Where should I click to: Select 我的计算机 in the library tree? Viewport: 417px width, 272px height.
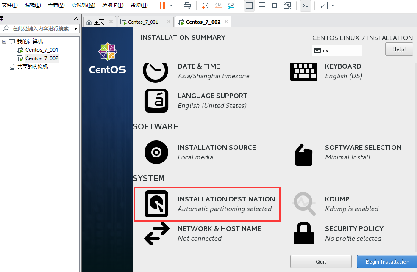30,41
